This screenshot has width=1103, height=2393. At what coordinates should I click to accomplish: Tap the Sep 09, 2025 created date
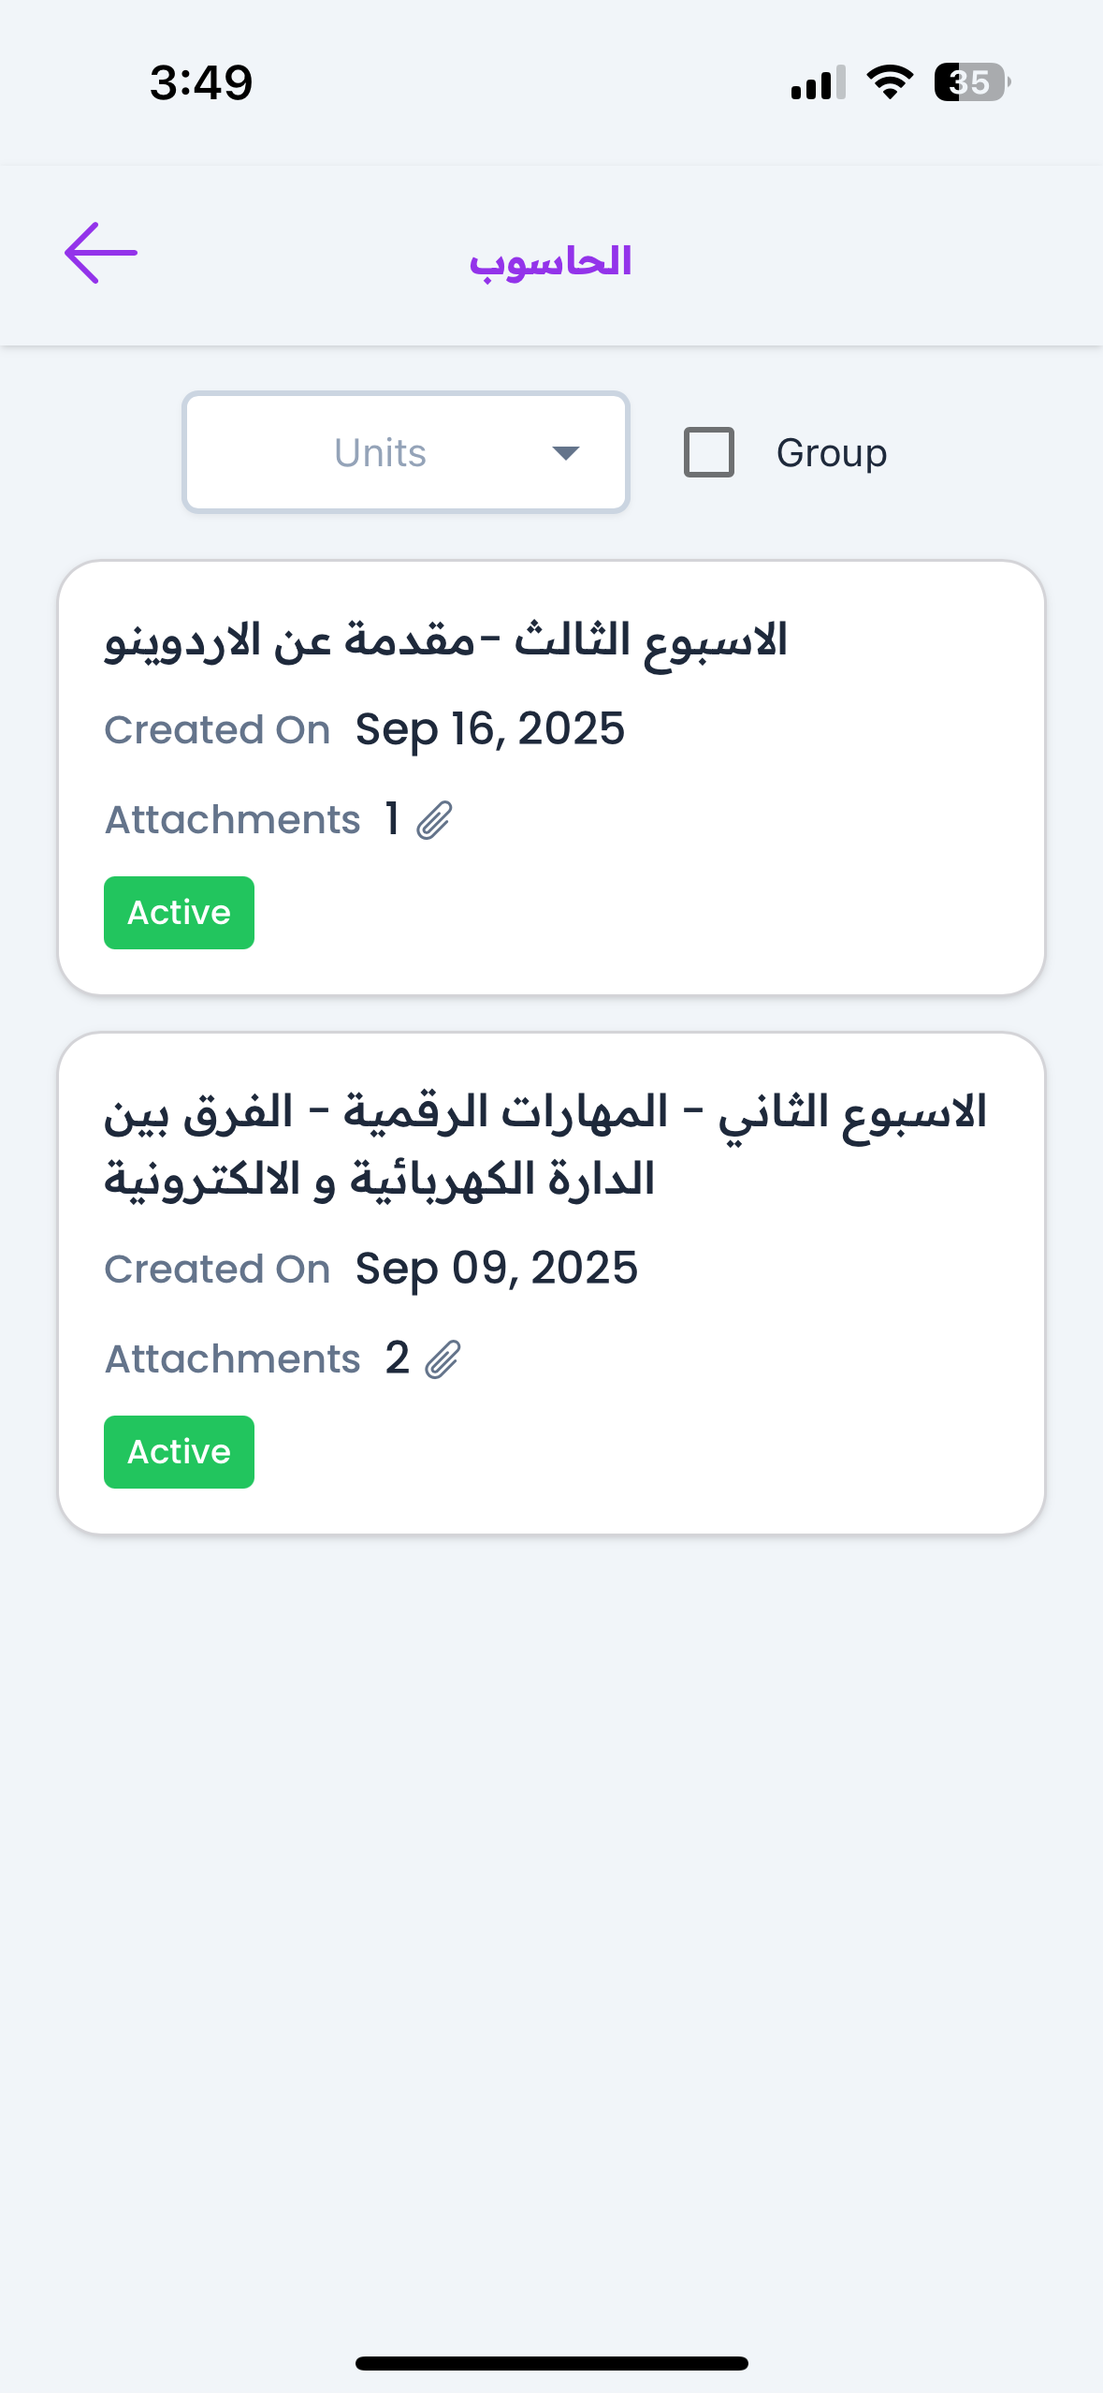tap(496, 1269)
